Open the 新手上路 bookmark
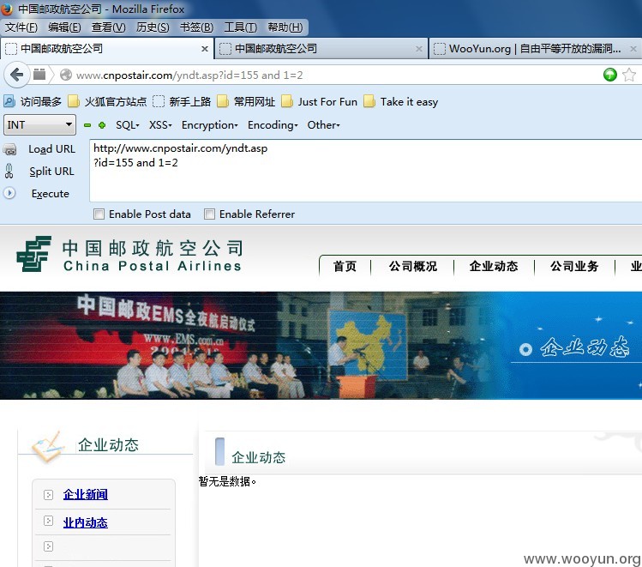Image resolution: width=642 pixels, height=567 pixels. pyautogui.click(x=182, y=101)
